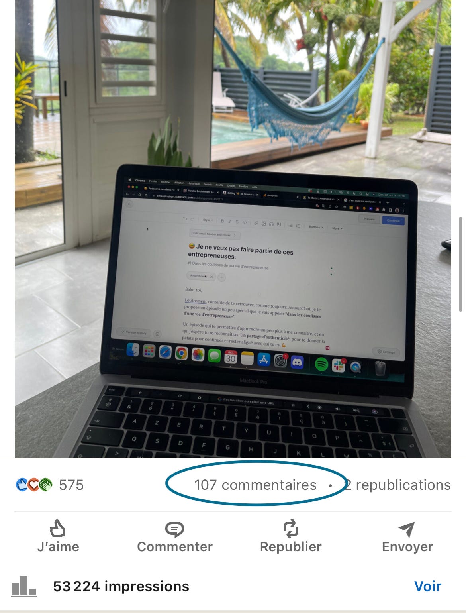View the republications count
Viewport: 466px width, 613px height.
pyautogui.click(x=398, y=485)
